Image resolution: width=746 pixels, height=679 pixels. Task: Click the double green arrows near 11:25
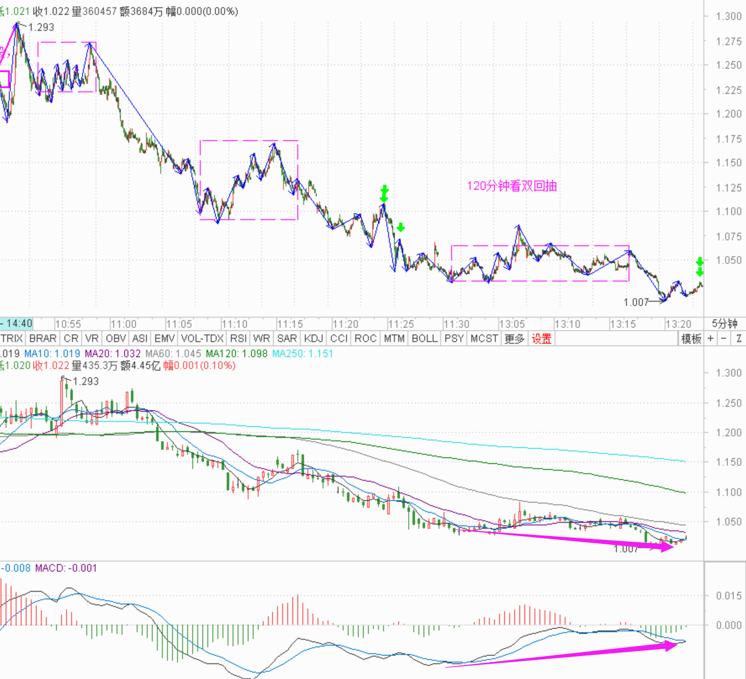384,194
